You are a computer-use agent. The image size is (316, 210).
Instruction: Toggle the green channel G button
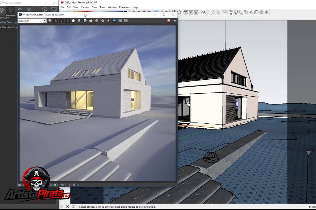click(x=61, y=21)
